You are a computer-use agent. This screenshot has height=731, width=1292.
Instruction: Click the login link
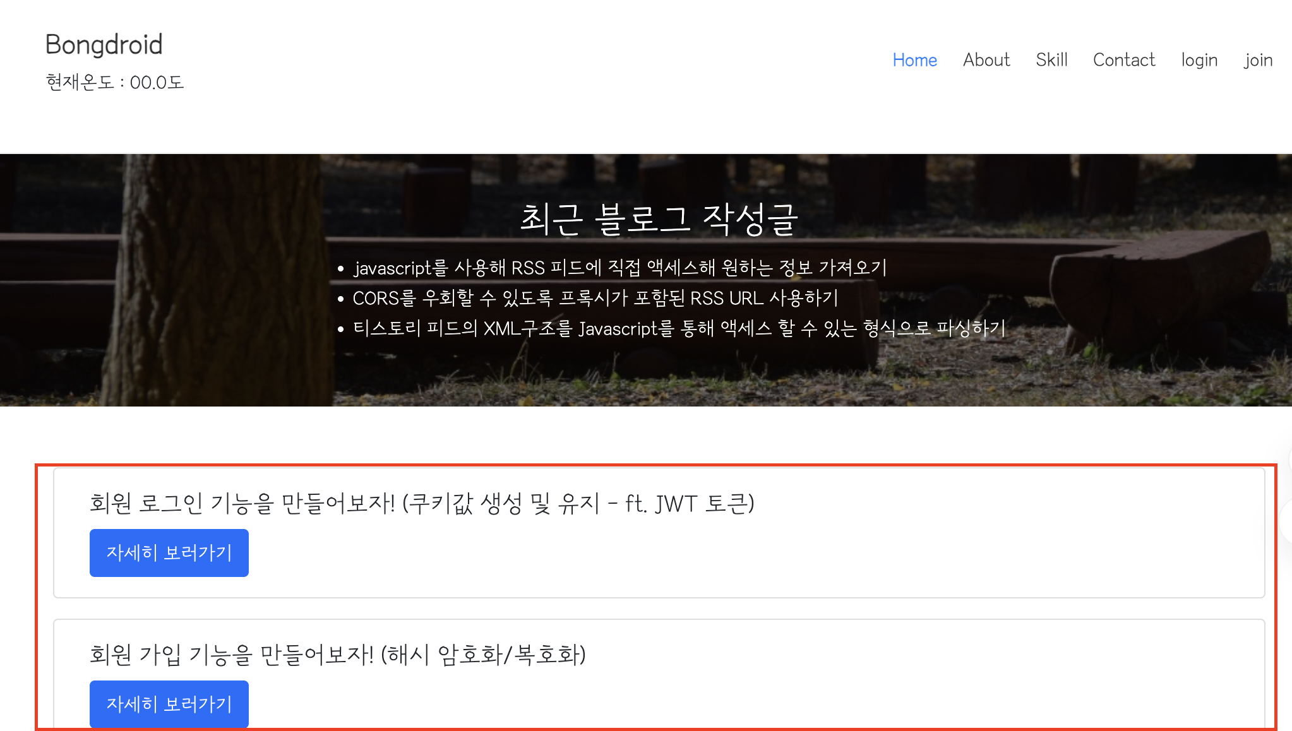1199,60
